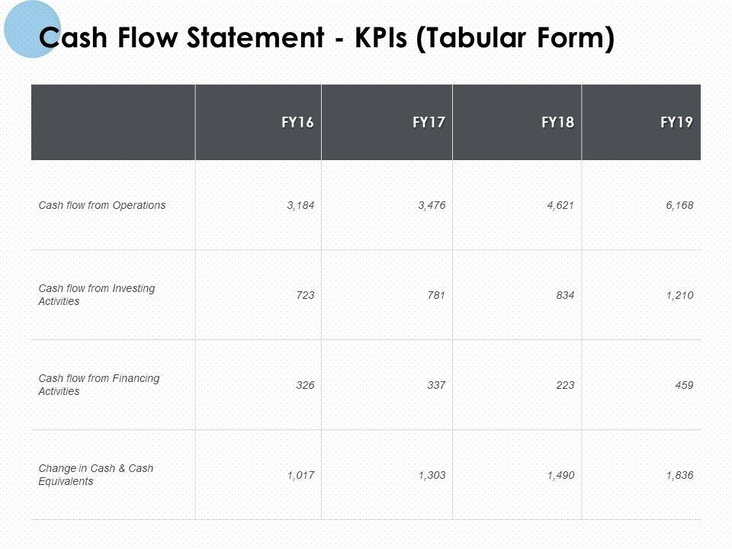
Task: Click the slide title 'Cash Flow Statement - KPIs'
Action: [326, 39]
